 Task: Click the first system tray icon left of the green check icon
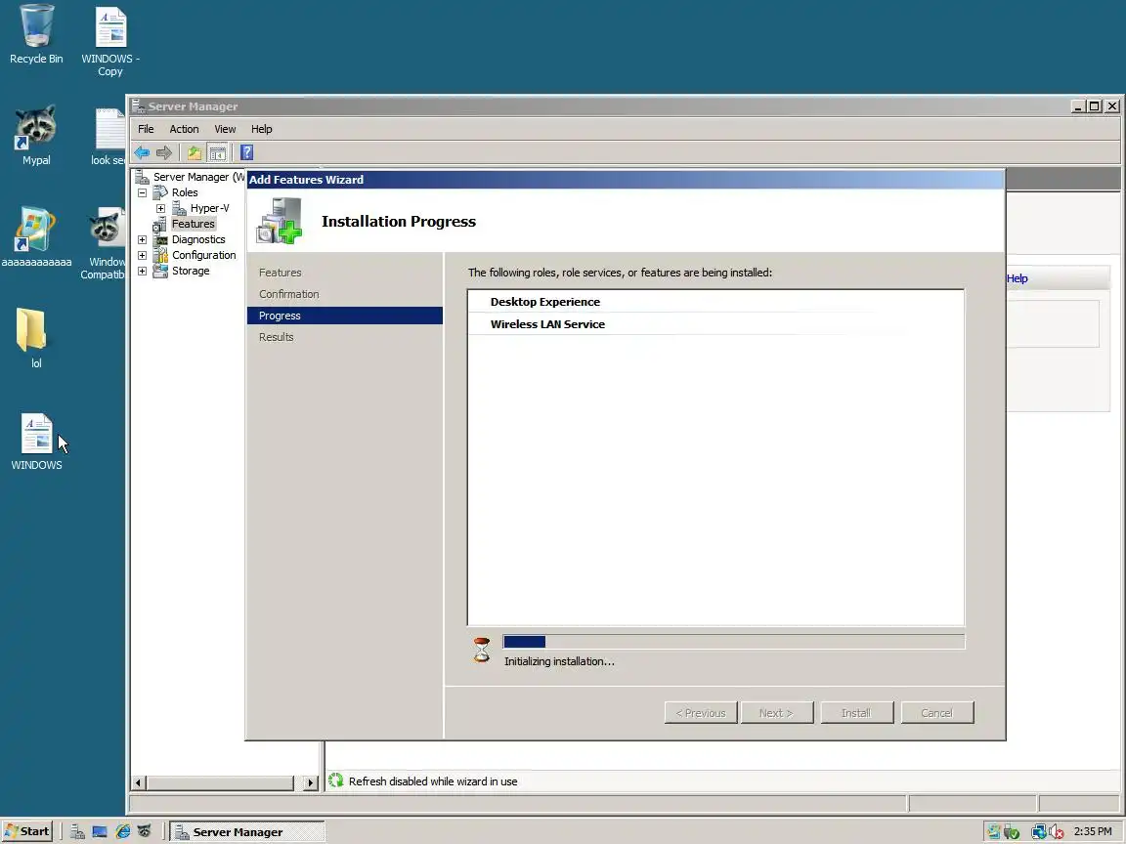point(994,832)
